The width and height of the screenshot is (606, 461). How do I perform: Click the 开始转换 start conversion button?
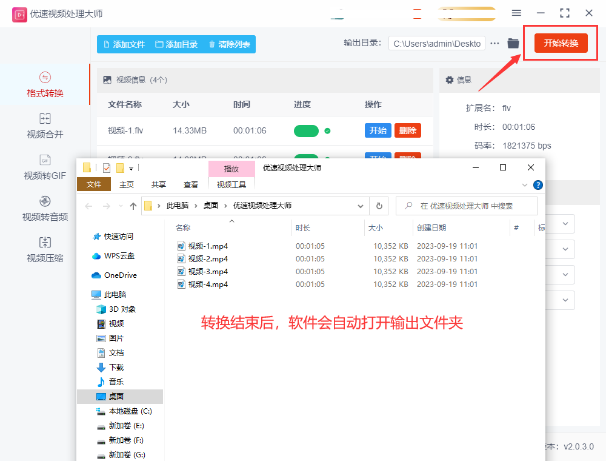pyautogui.click(x=561, y=43)
